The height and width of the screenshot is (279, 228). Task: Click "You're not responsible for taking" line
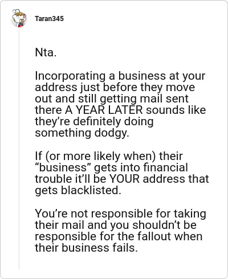pyautogui.click(x=120, y=214)
